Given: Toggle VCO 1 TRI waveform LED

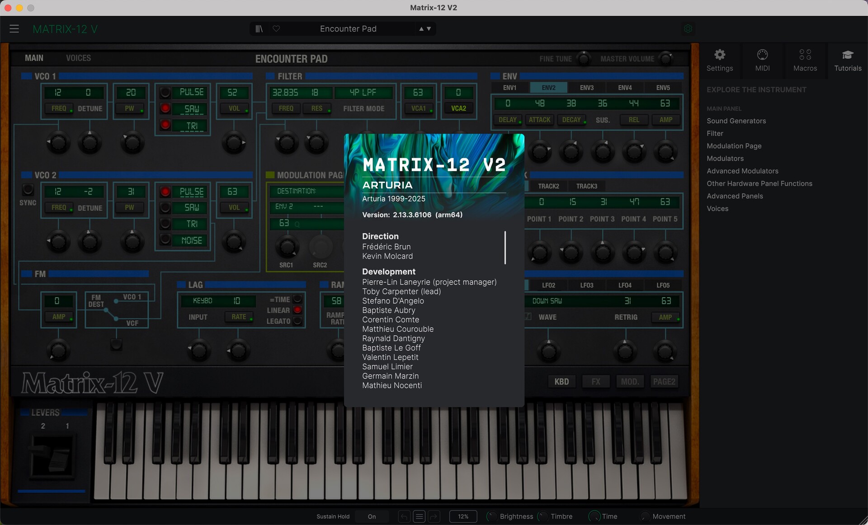Looking at the screenshot, I should tap(165, 125).
